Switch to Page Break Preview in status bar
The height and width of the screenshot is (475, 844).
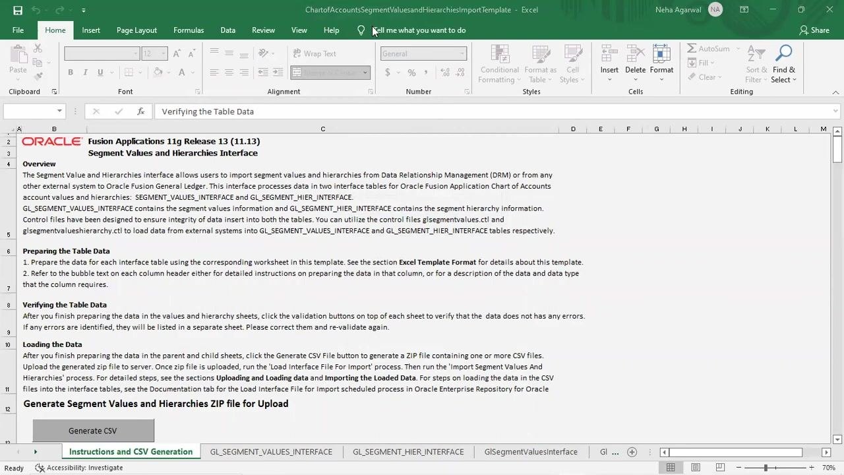click(720, 468)
